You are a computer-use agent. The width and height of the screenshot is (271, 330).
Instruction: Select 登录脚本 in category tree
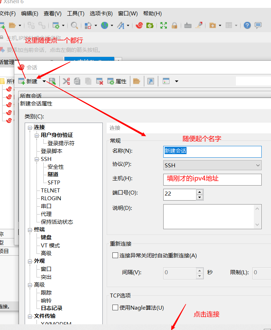tap(52, 151)
